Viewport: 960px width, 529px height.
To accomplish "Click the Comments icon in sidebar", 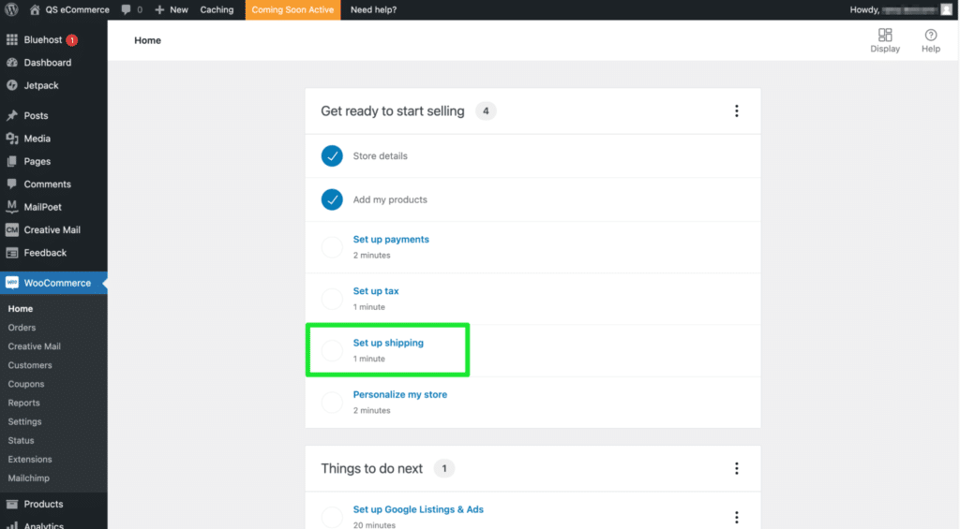I will 11,184.
